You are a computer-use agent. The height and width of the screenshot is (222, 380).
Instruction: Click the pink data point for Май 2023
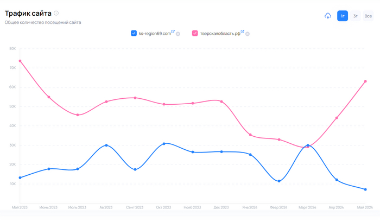(x=20, y=61)
